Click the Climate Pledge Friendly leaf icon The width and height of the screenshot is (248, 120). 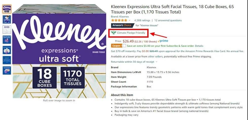click(x=113, y=33)
